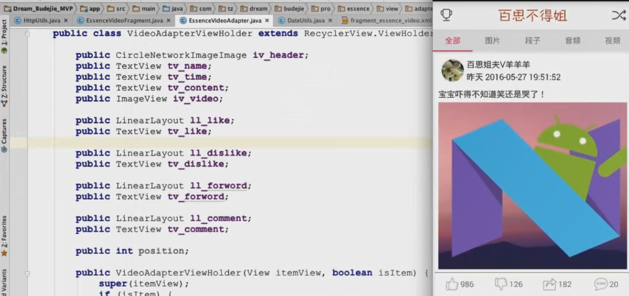Place cursor on highlighted empty editor line
629x296 pixels.
pos(221,142)
